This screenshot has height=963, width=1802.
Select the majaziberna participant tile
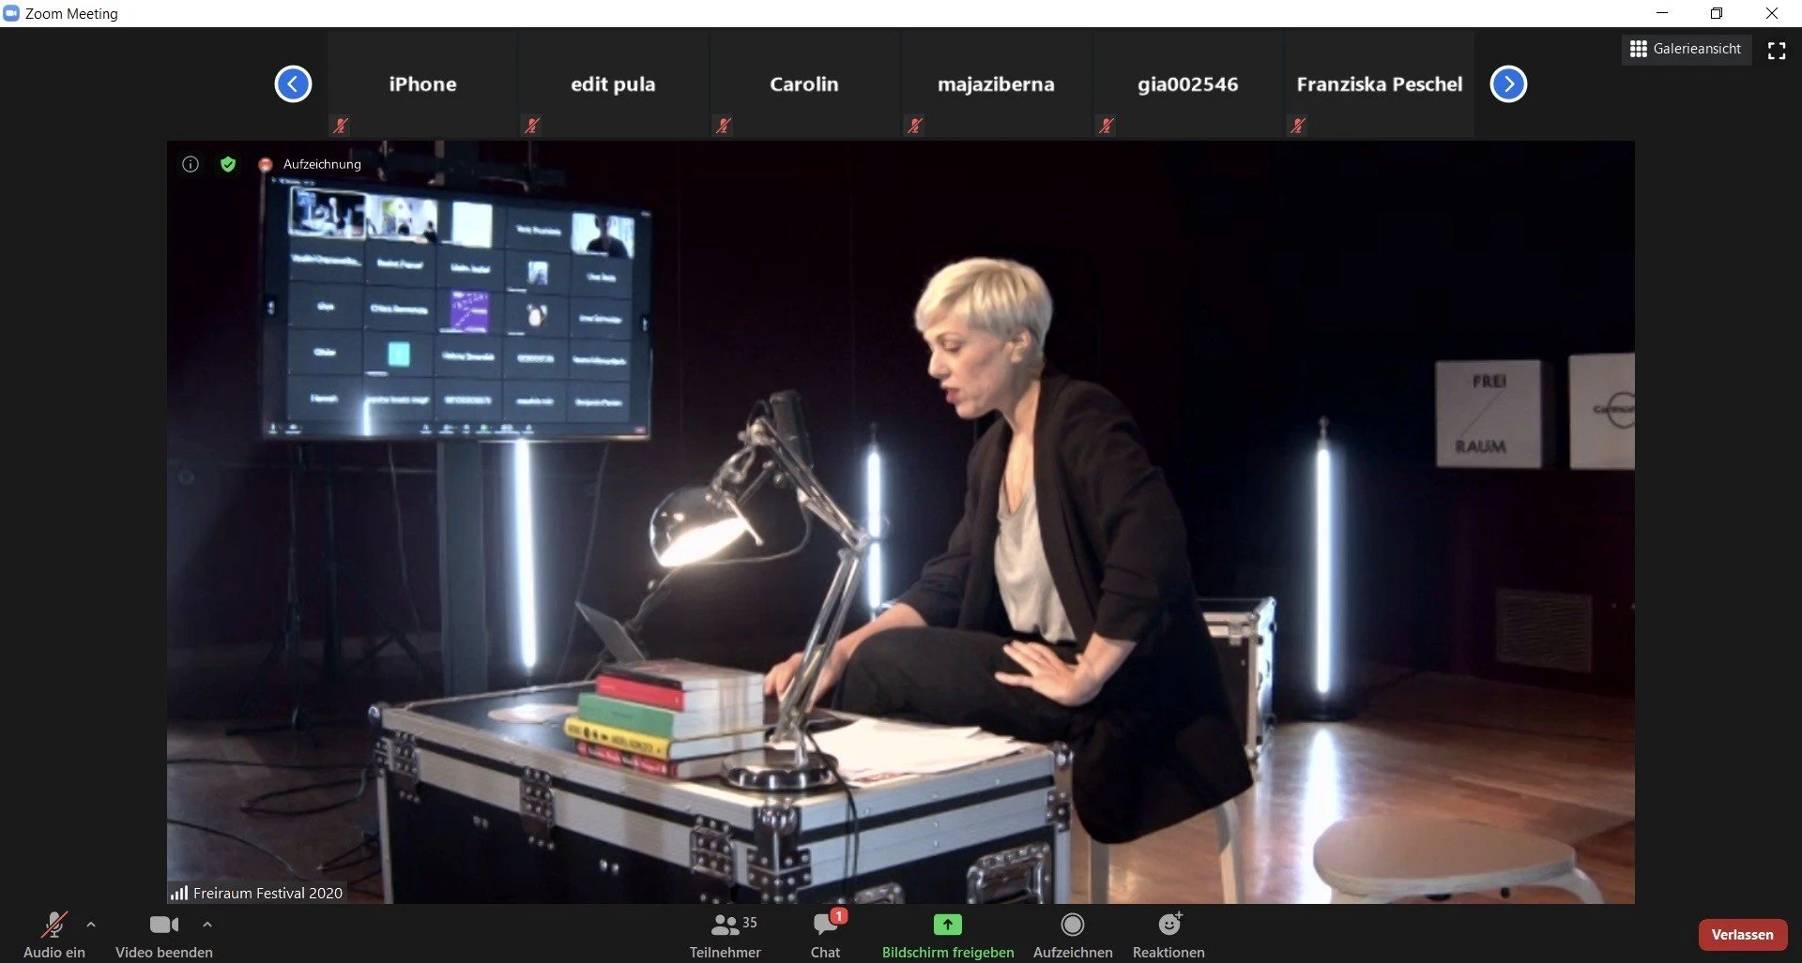(x=996, y=84)
